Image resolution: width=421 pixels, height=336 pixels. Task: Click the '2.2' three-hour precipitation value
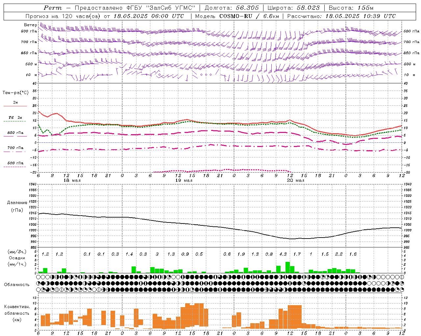coord(339,254)
